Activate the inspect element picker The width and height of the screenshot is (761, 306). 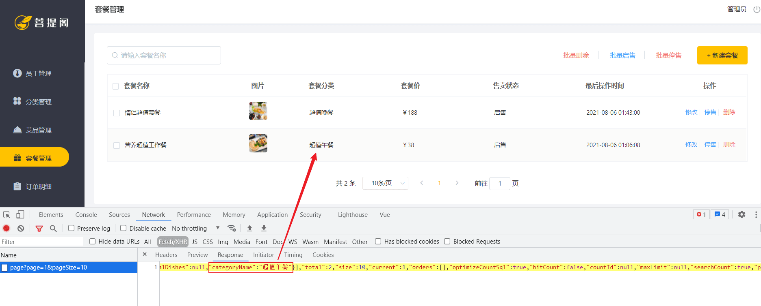click(x=7, y=214)
